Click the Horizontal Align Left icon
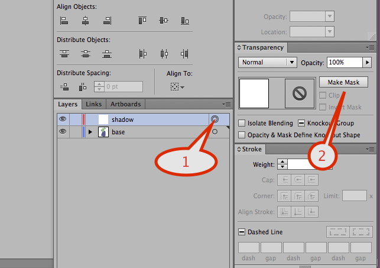Viewport: 380px width, 268px height. pyautogui.click(x=64, y=21)
